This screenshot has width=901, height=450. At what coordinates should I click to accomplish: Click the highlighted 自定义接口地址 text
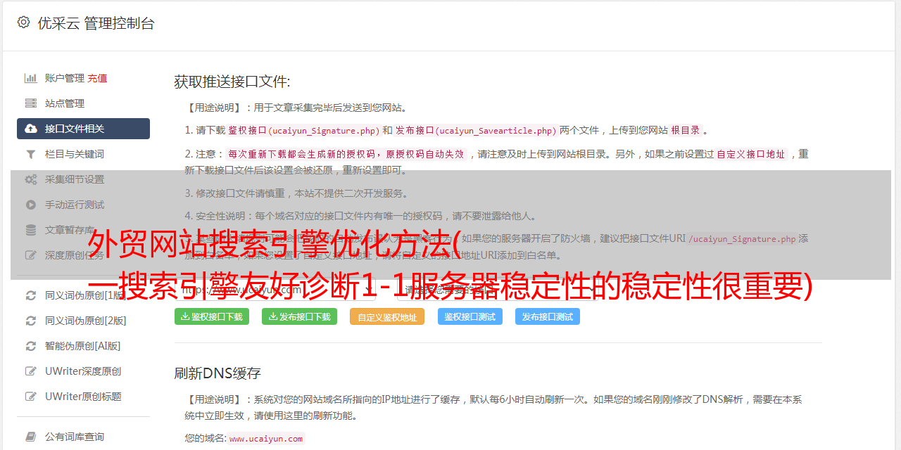[750, 154]
